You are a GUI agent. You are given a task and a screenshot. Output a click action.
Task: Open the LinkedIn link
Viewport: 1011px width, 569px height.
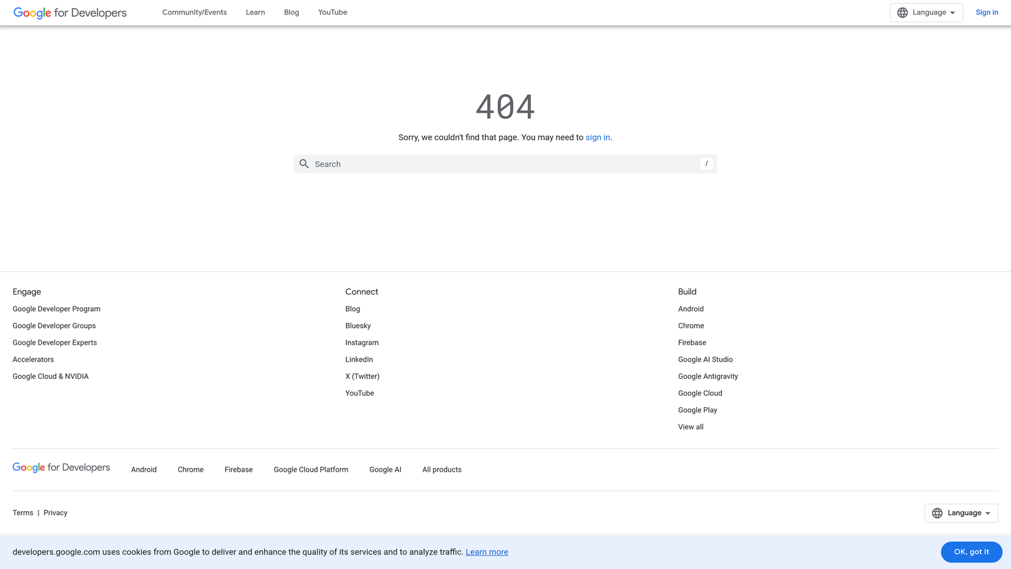pos(359,360)
